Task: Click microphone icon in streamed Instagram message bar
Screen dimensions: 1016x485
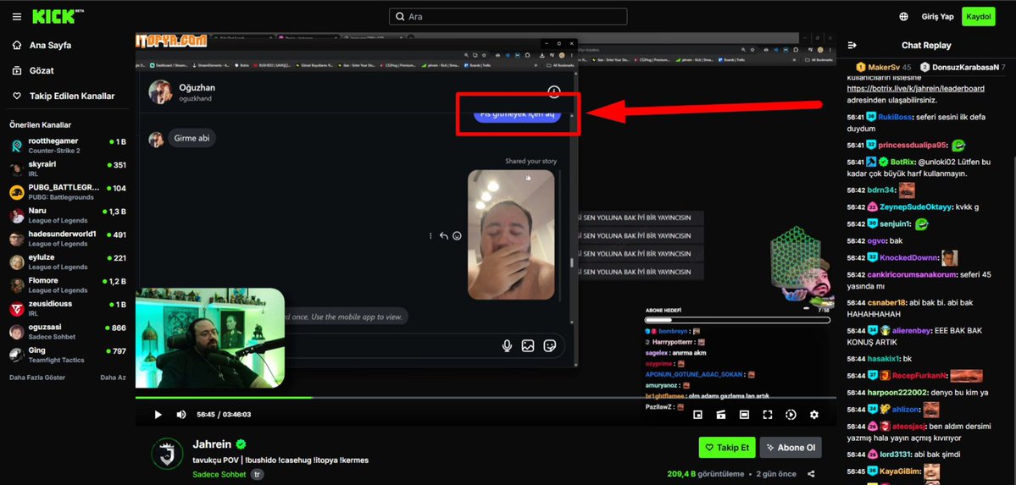Action: [x=508, y=346]
